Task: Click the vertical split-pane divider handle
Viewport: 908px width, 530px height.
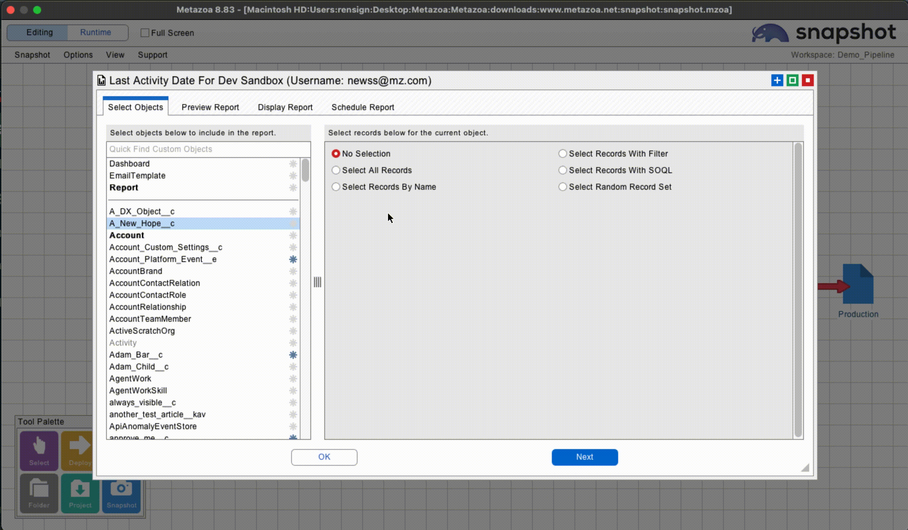Action: coord(317,282)
